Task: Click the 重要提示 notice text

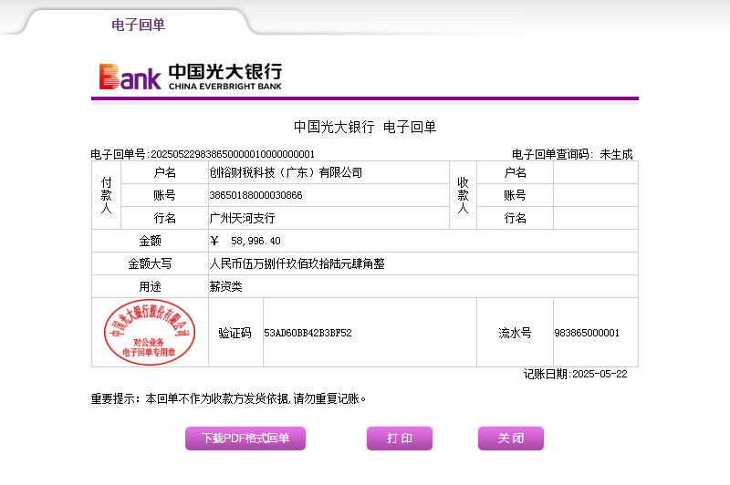Action: [x=228, y=398]
